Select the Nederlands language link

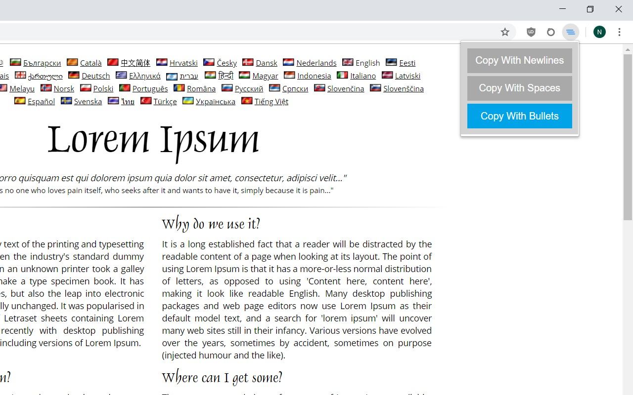316,63
